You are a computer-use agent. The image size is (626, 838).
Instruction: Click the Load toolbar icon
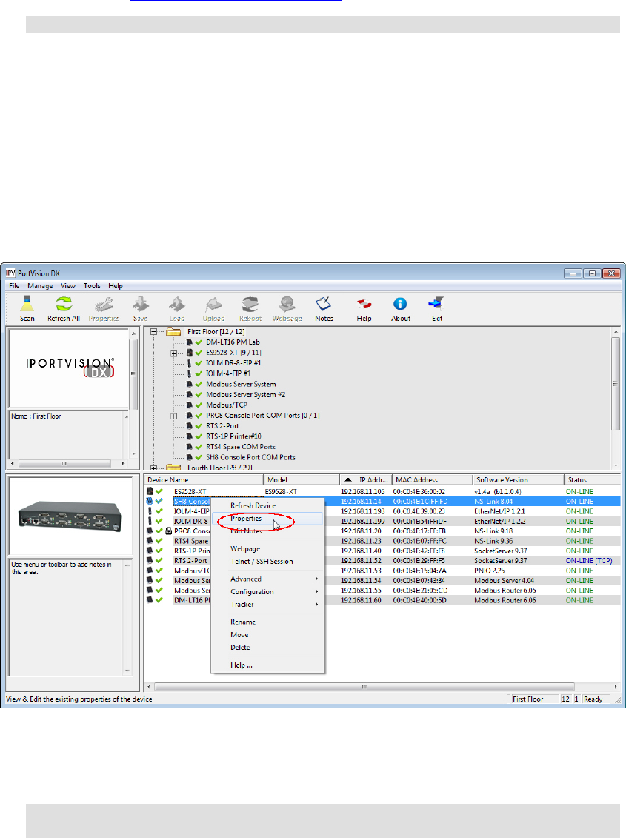(177, 308)
